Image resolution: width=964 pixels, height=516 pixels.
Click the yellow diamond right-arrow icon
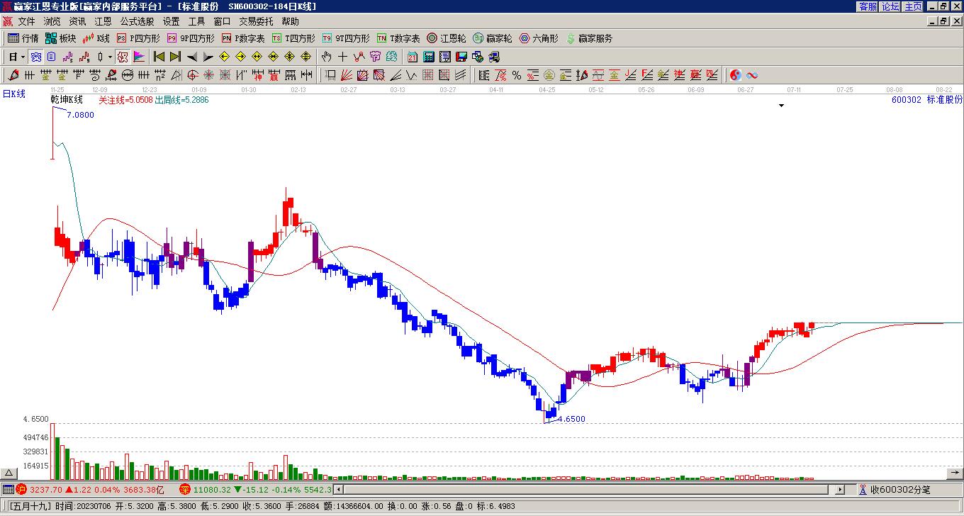pyautogui.click(x=240, y=57)
